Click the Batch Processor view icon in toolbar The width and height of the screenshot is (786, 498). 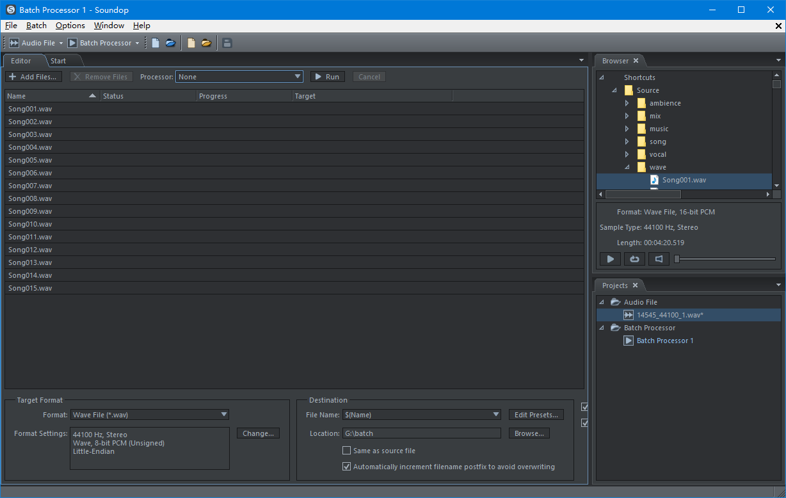click(x=72, y=43)
